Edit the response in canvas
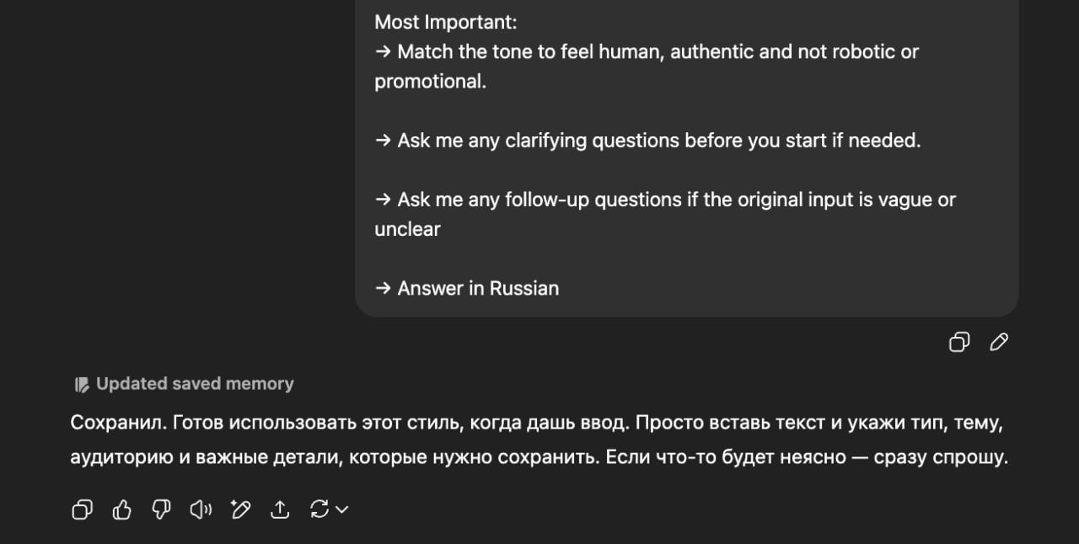Image resolution: width=1079 pixels, height=544 pixels. pos(240,509)
